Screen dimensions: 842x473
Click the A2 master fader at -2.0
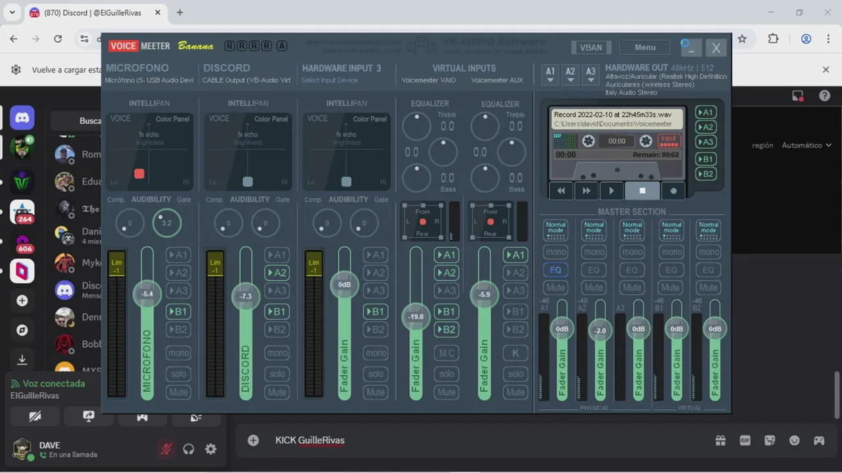point(600,330)
